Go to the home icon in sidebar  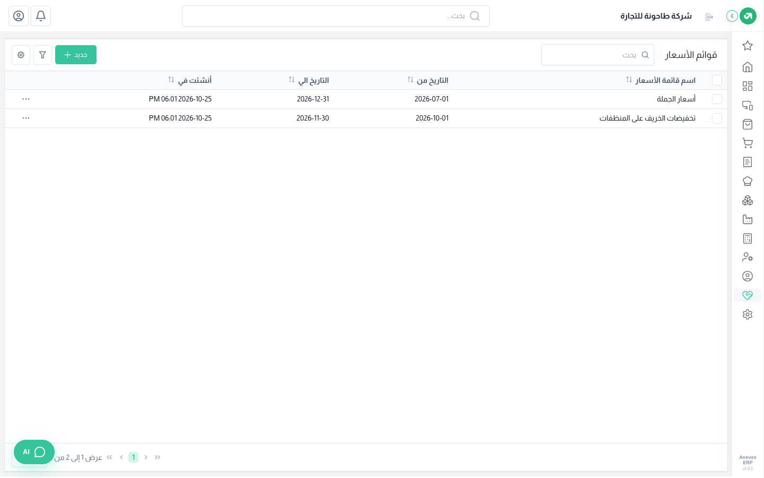point(748,67)
